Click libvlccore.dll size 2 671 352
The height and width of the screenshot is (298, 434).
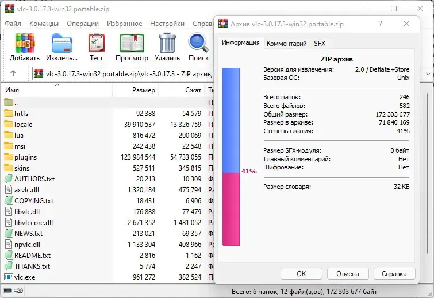click(141, 223)
